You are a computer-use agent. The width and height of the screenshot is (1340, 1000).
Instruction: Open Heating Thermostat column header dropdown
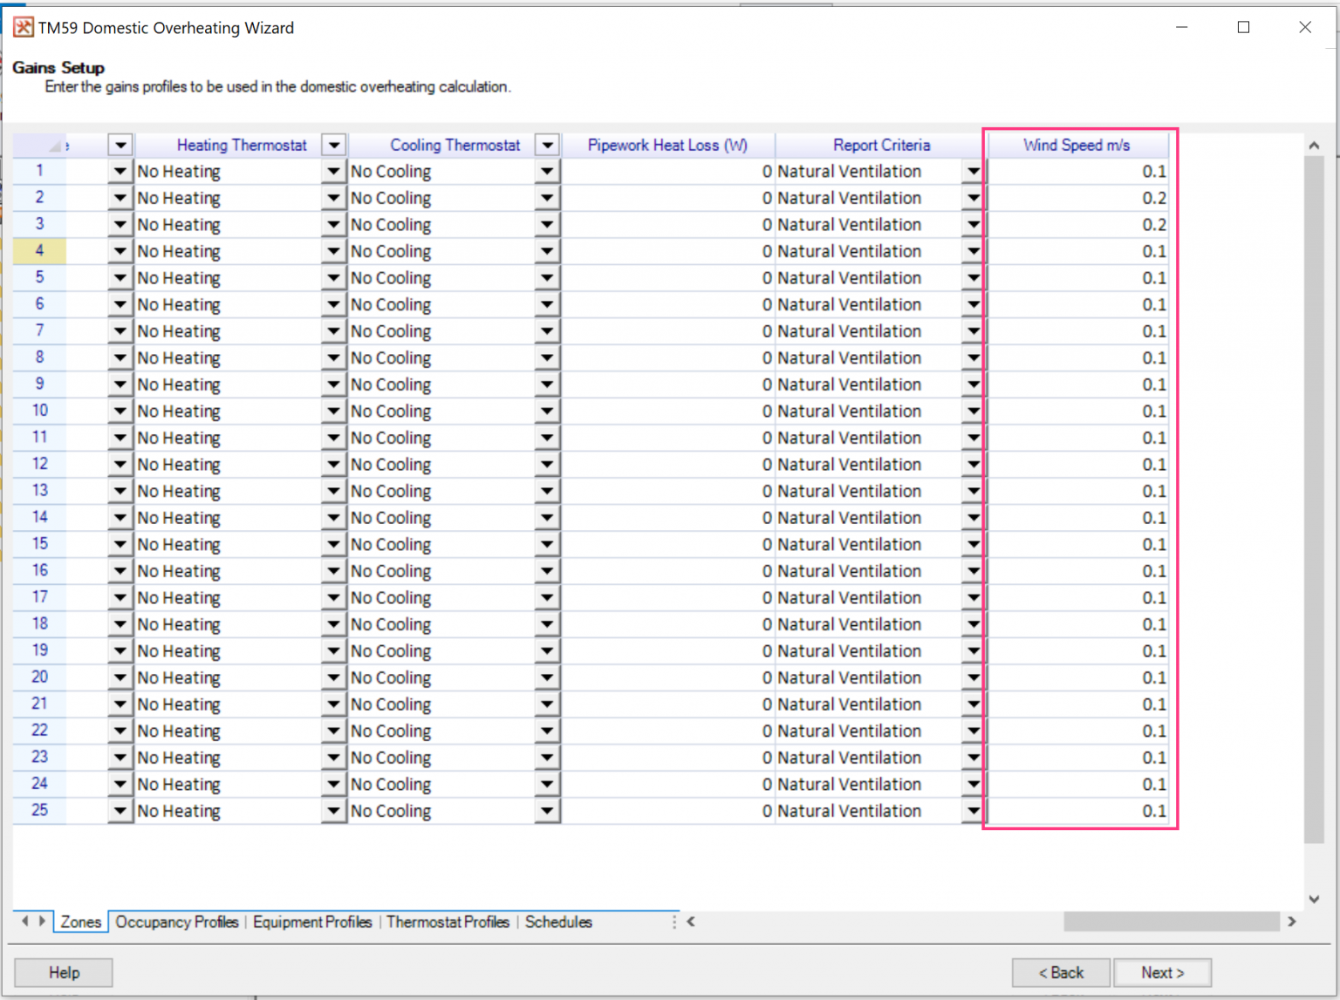(x=333, y=146)
